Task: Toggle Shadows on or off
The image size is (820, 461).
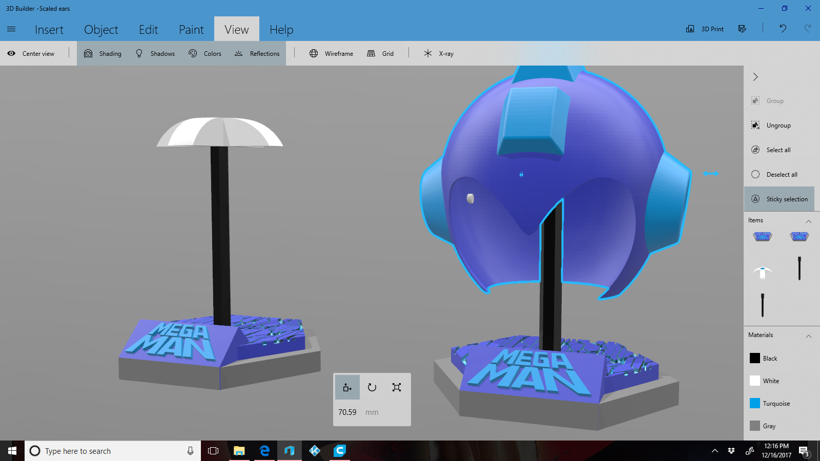Action: [155, 53]
